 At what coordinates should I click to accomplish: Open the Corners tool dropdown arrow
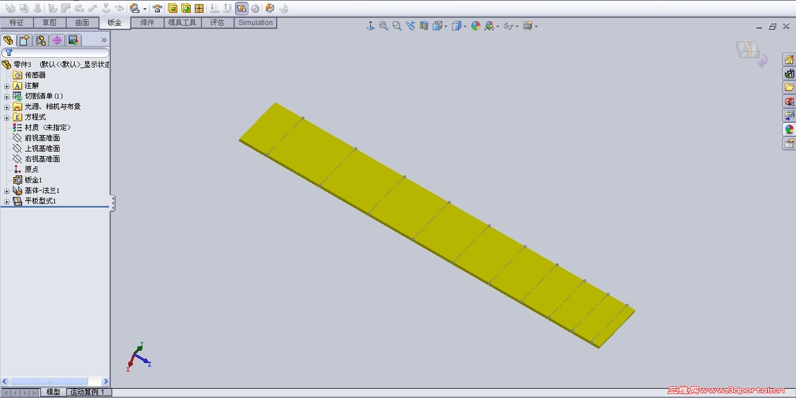pos(145,9)
